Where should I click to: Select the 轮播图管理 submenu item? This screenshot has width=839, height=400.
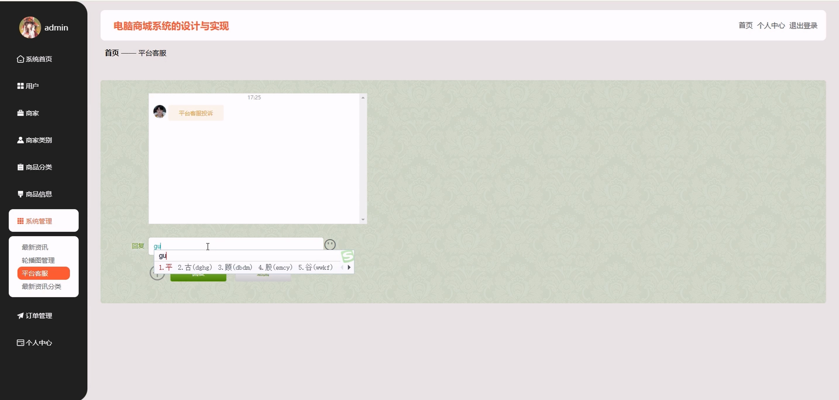[38, 260]
